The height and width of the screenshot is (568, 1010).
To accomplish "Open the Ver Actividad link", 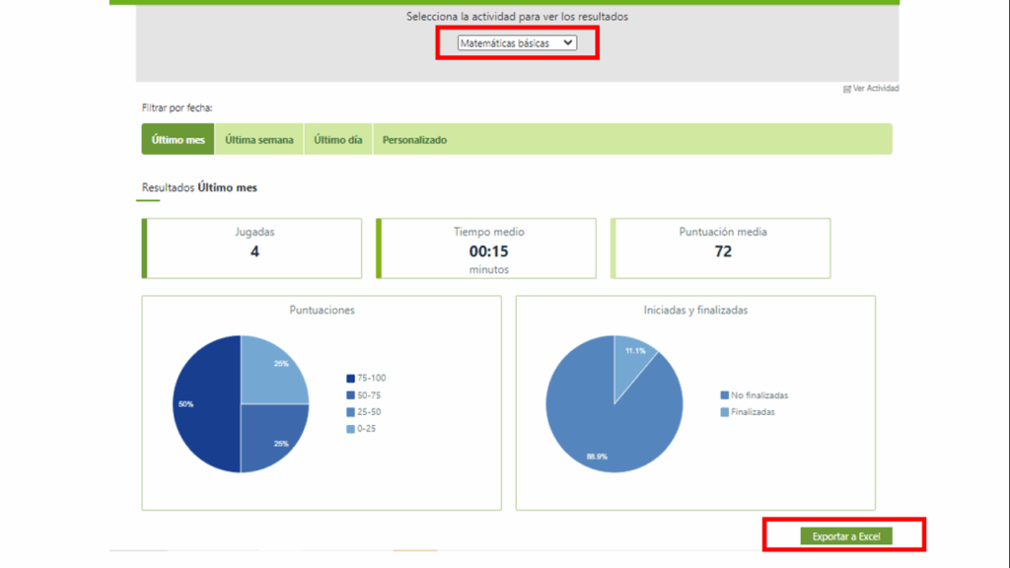I will [876, 89].
